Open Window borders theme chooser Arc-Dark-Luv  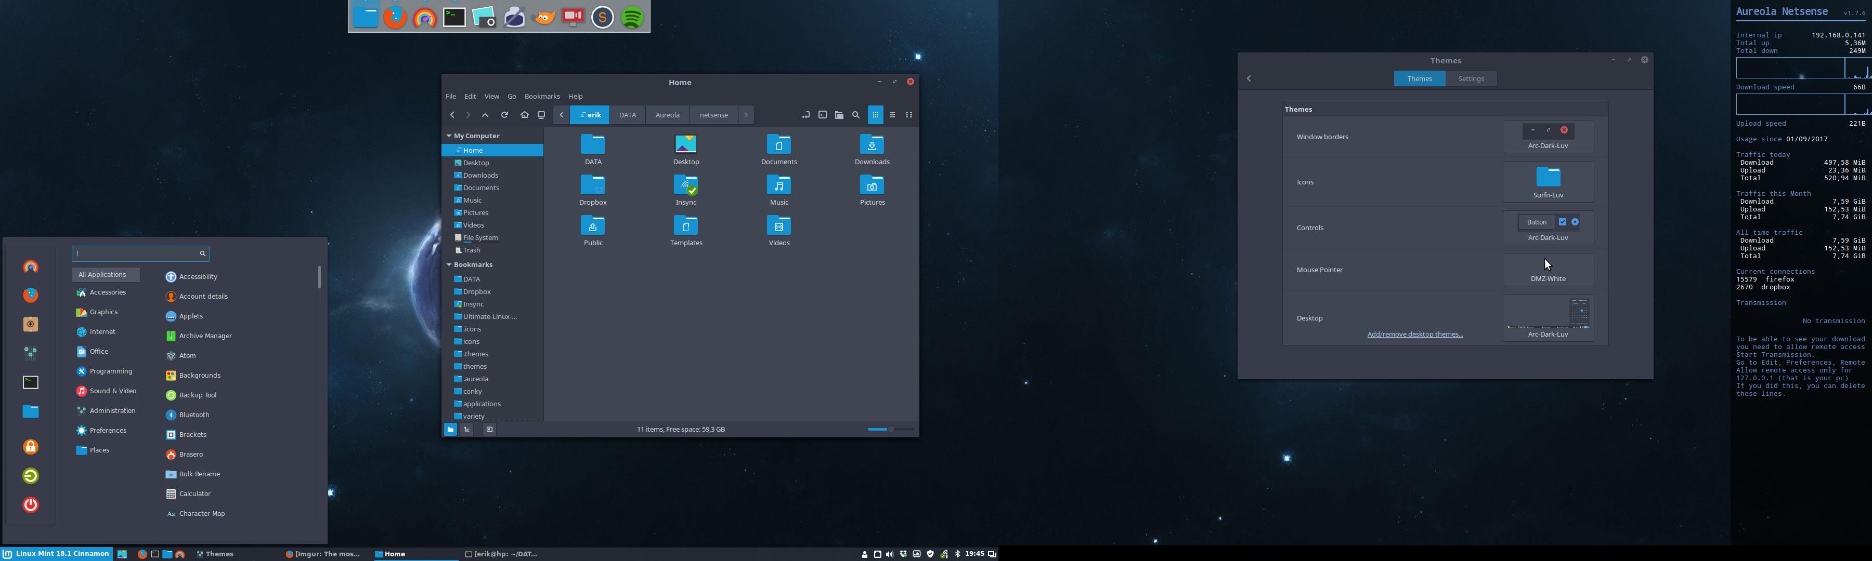pos(1548,137)
